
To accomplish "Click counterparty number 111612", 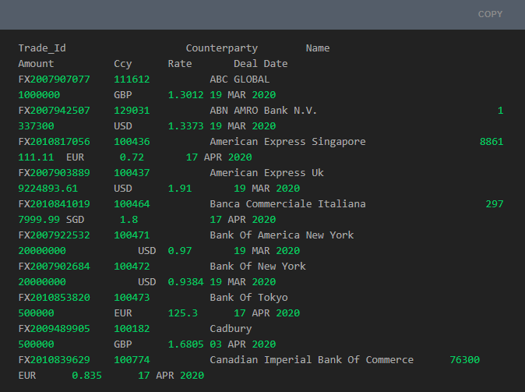I will click(x=132, y=79).
